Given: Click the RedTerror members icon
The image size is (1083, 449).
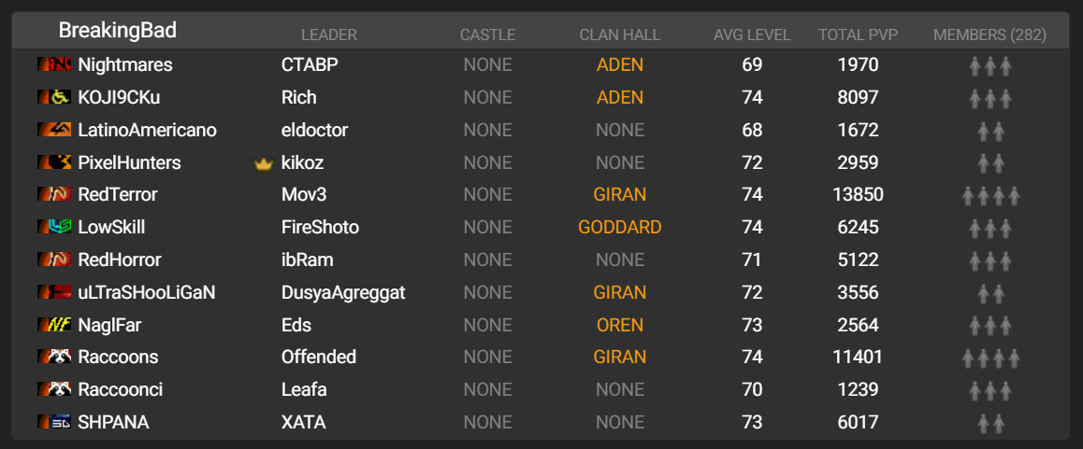Looking at the screenshot, I should 990,195.
